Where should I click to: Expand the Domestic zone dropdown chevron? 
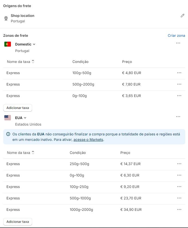[34, 44]
